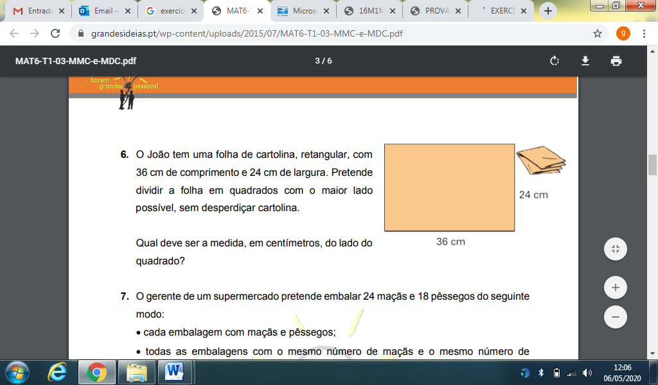Image resolution: width=658 pixels, height=385 pixels.
Task: Reload the current page
Action: [x=55, y=33]
